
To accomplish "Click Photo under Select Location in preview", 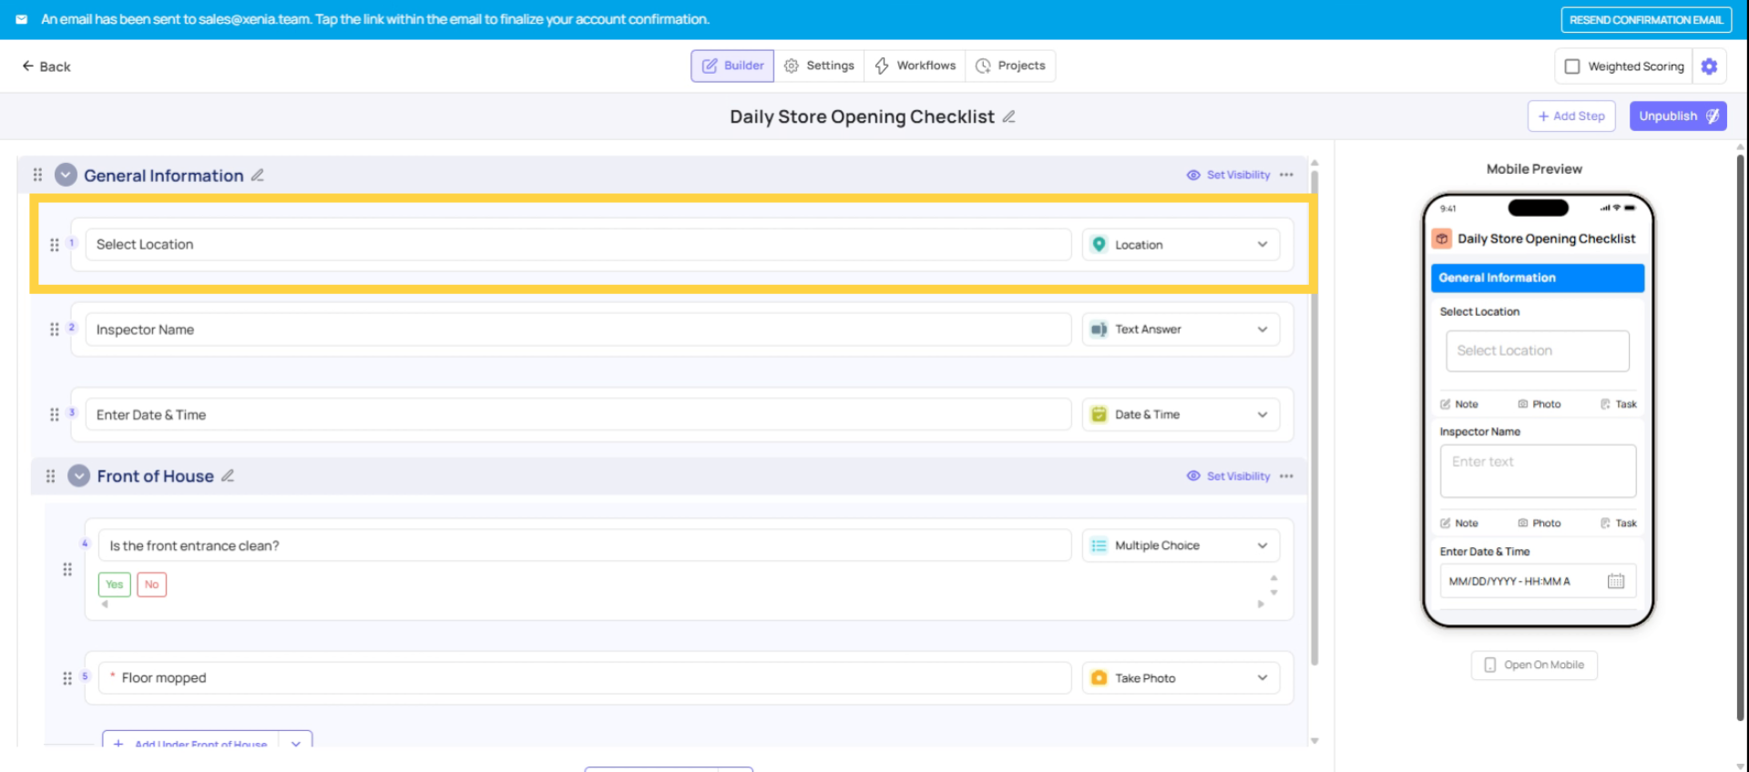I will (x=1539, y=404).
